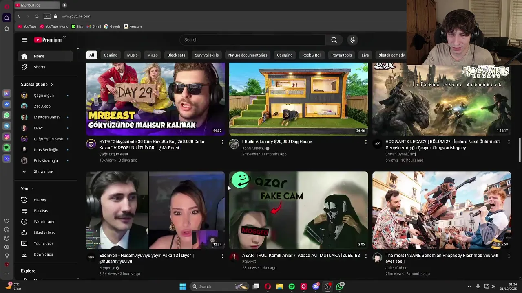The height and width of the screenshot is (293, 522).
Task: Open options menu for Luxury Dog House video
Action: click(365, 142)
